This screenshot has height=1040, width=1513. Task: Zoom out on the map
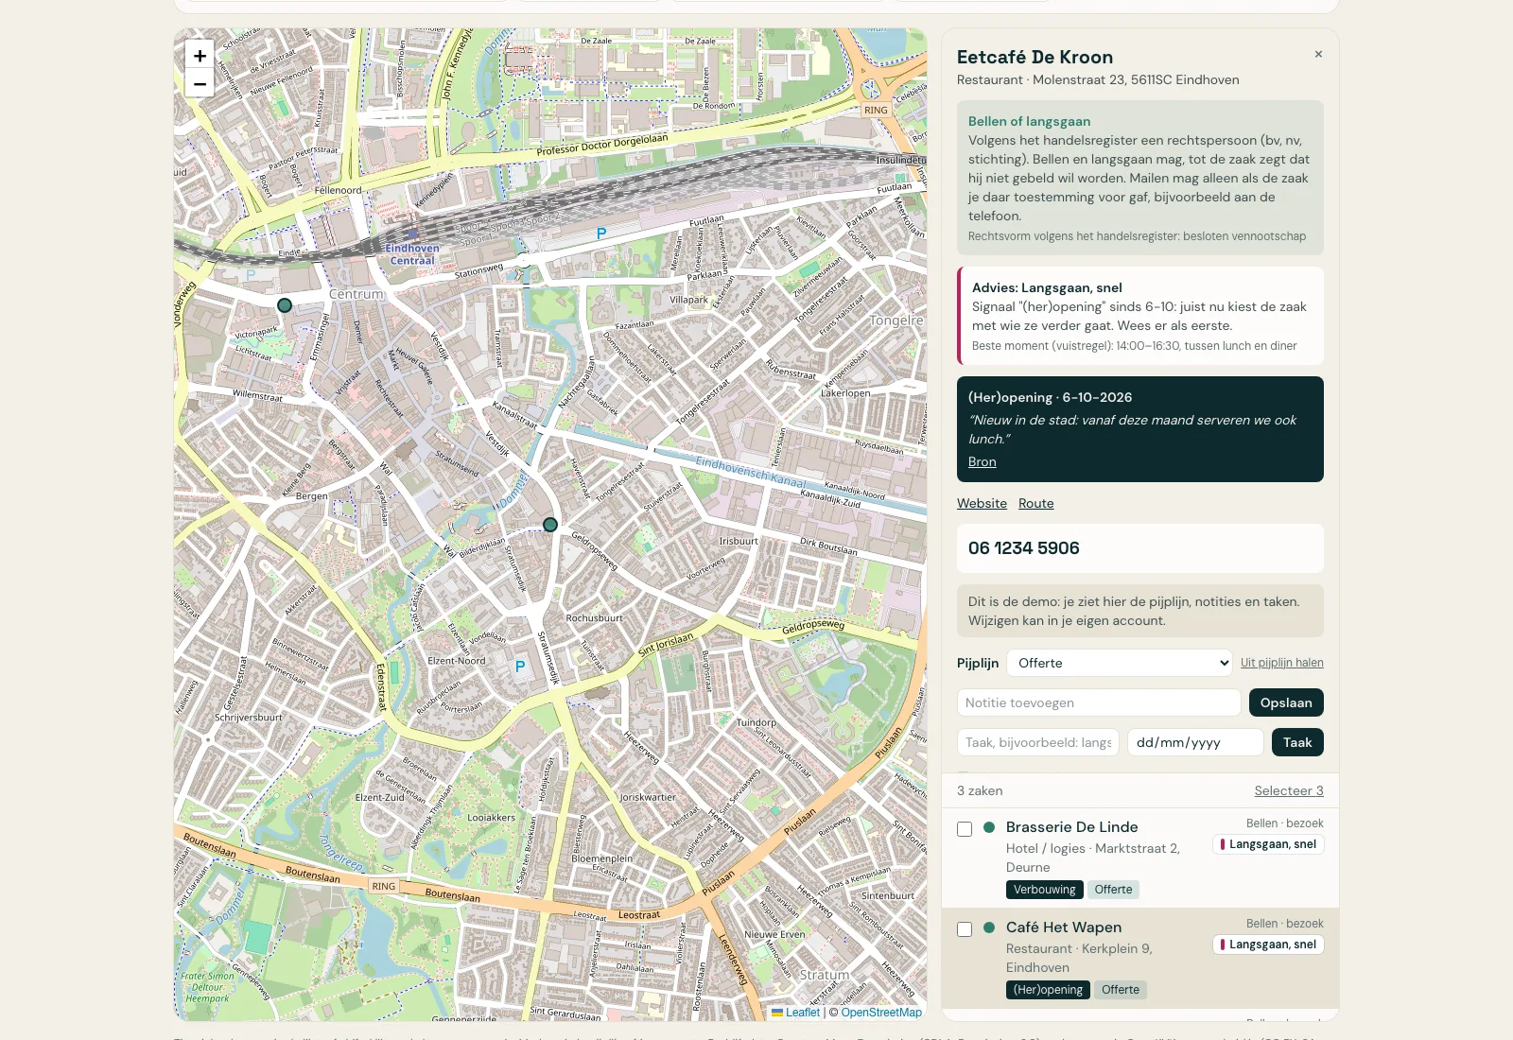[200, 83]
